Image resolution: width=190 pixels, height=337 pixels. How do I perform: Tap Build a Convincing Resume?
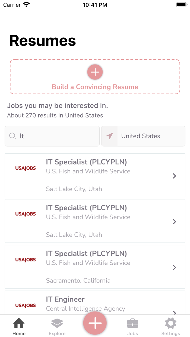tap(95, 87)
